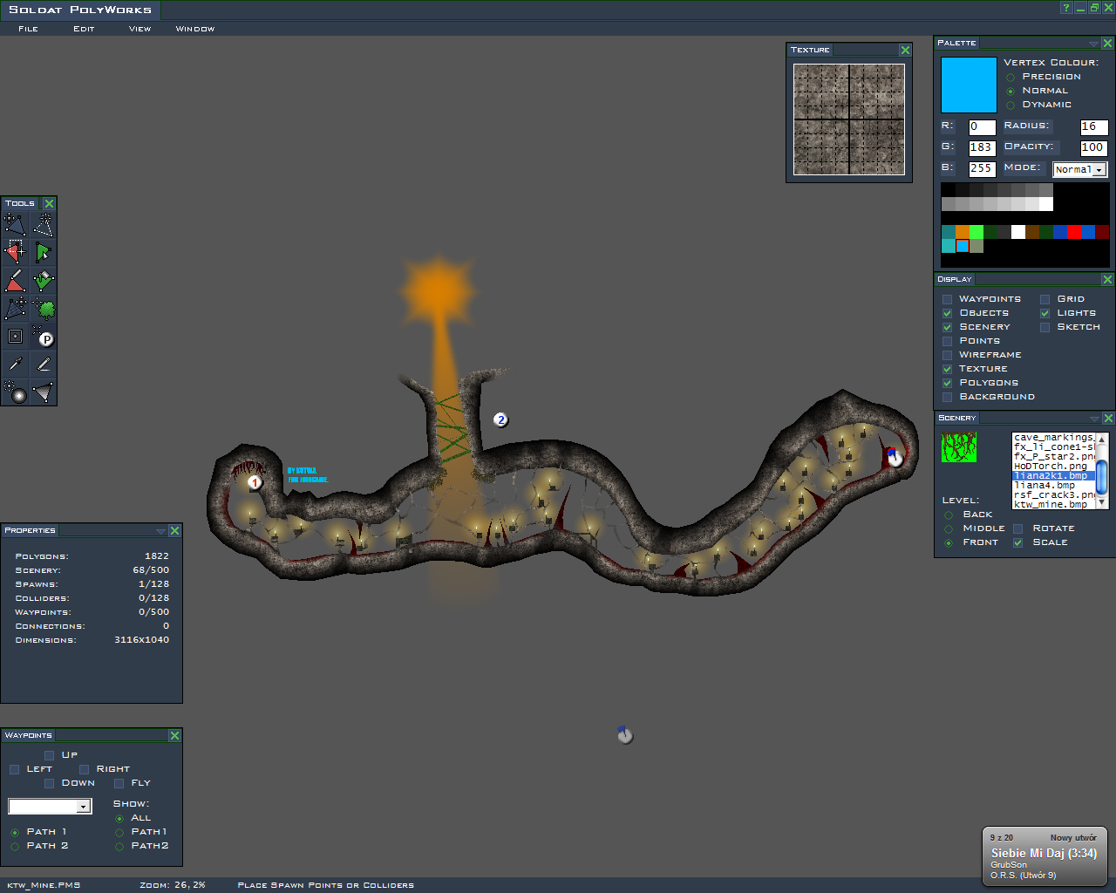Toggle the Wireframe display checkbox

[x=947, y=355]
